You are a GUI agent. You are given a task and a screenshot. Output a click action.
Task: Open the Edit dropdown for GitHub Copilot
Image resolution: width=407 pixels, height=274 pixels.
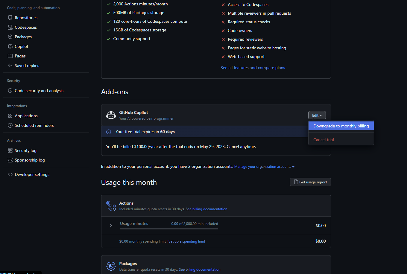[x=317, y=115]
